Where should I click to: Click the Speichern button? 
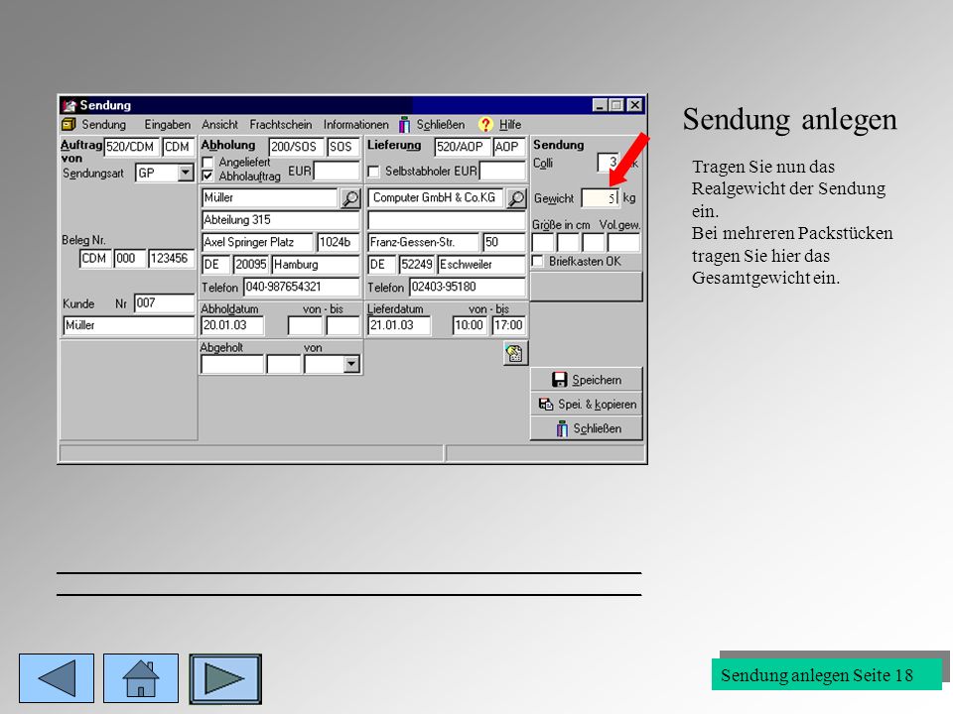587,380
